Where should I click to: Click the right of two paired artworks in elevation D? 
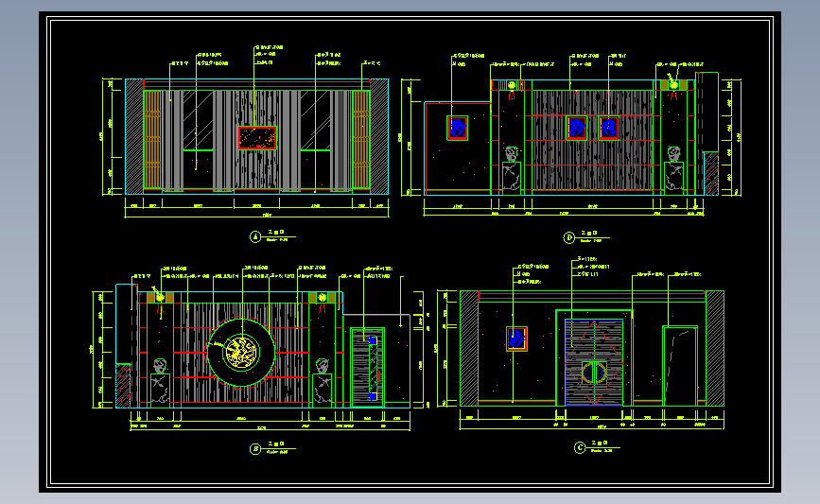[609, 128]
